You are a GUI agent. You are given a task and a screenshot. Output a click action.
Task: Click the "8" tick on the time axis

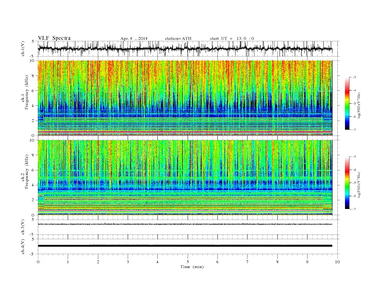click(277, 262)
